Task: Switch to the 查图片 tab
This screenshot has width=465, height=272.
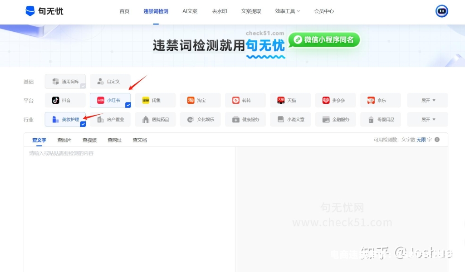Action: 64,140
